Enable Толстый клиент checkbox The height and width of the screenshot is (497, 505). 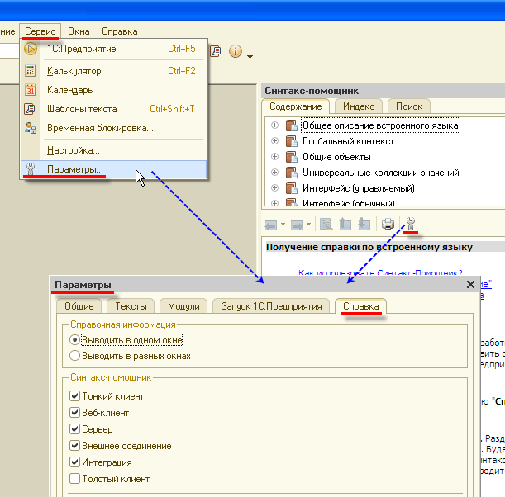[x=74, y=479]
